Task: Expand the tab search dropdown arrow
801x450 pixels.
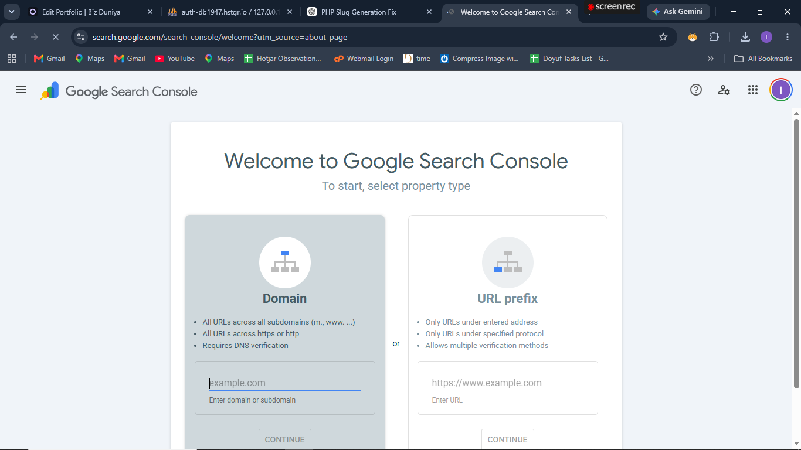Action: (11, 12)
